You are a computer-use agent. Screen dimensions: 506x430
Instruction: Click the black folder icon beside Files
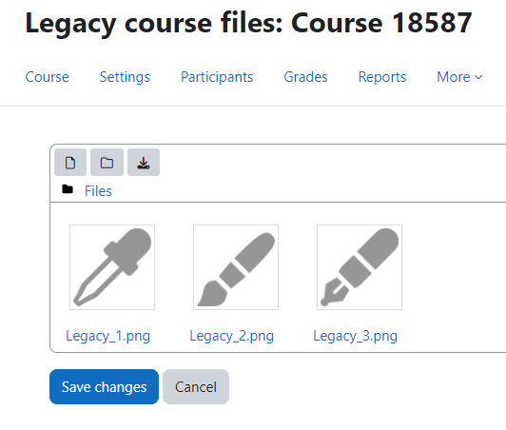click(x=68, y=189)
